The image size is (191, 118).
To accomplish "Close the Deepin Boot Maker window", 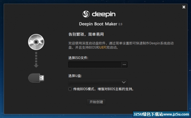I will tap(184, 7).
